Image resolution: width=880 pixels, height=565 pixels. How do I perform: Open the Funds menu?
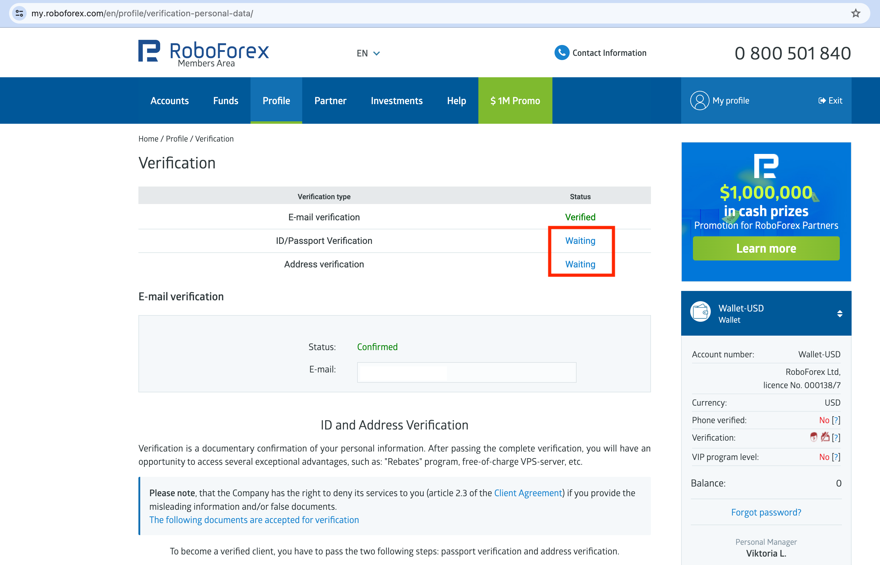pyautogui.click(x=225, y=101)
